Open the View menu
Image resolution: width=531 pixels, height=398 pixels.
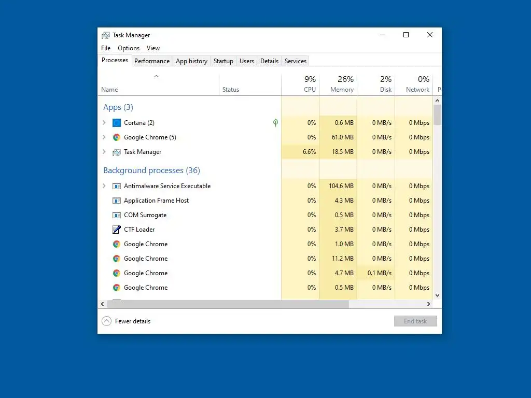[x=153, y=48]
